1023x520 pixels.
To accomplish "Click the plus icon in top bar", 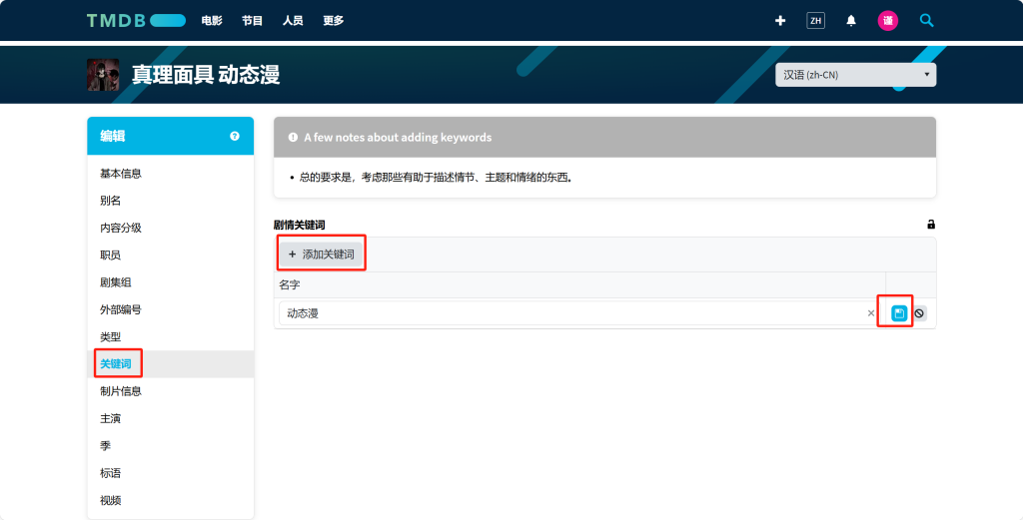I will pyautogui.click(x=780, y=20).
